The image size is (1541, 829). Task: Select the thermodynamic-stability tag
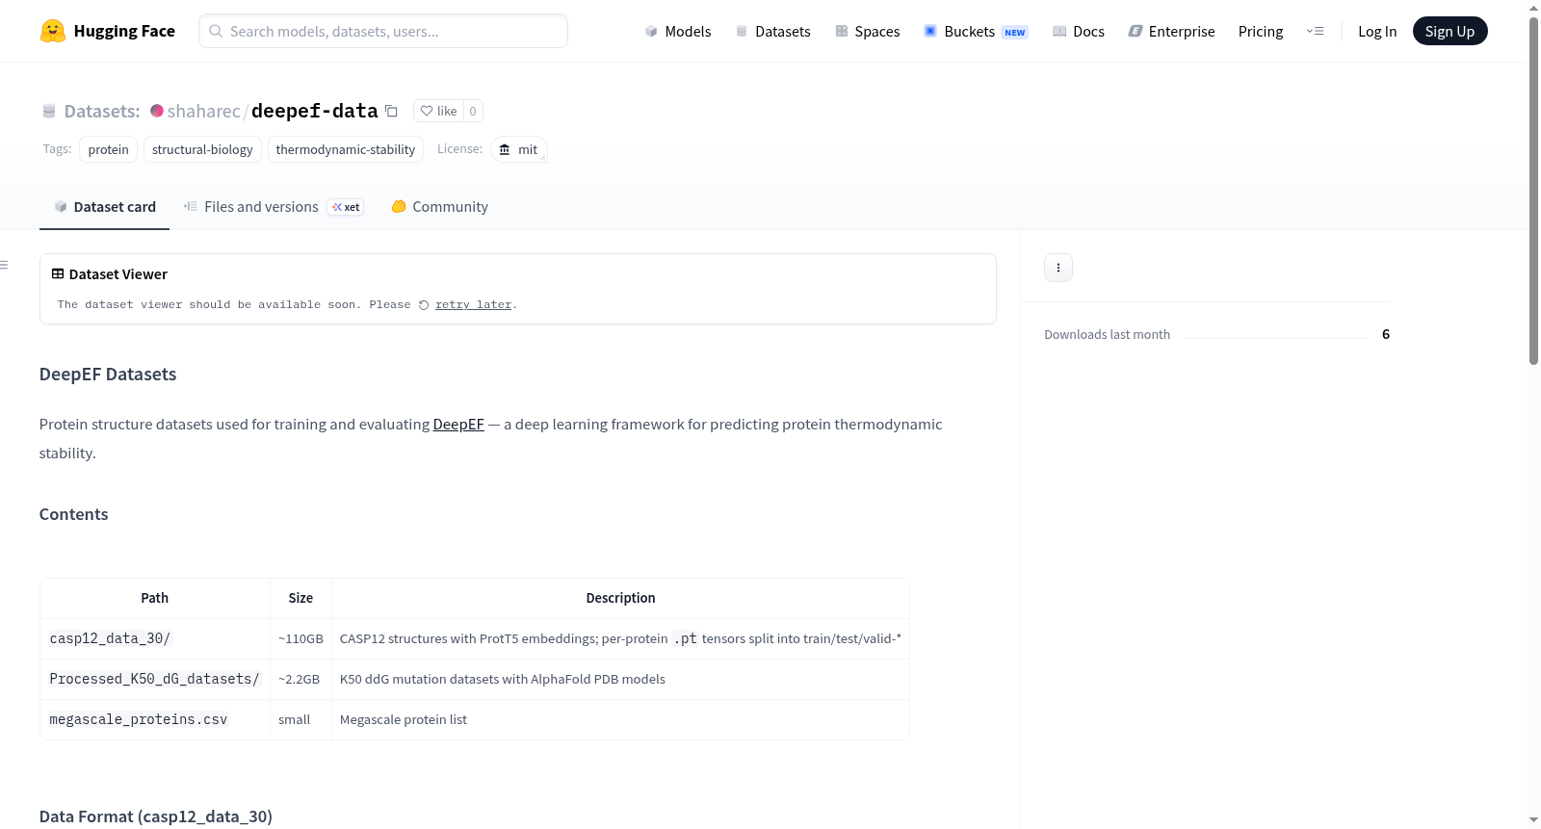tap(346, 149)
